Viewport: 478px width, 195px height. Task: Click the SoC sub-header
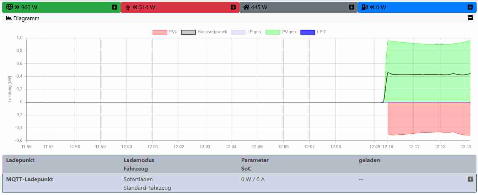point(246,168)
